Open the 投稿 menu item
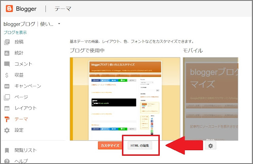 (19, 42)
